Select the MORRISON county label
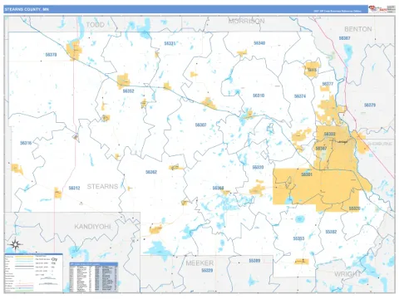399x299 pixels. tap(246, 21)
